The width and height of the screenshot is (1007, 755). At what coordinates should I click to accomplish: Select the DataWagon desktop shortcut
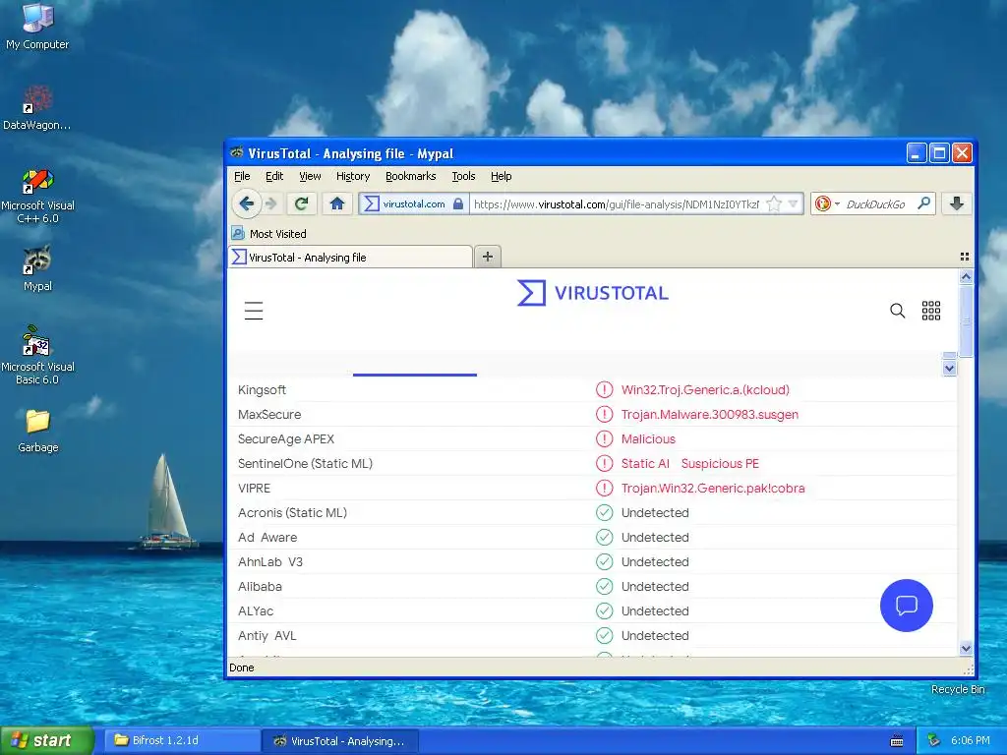[37, 108]
